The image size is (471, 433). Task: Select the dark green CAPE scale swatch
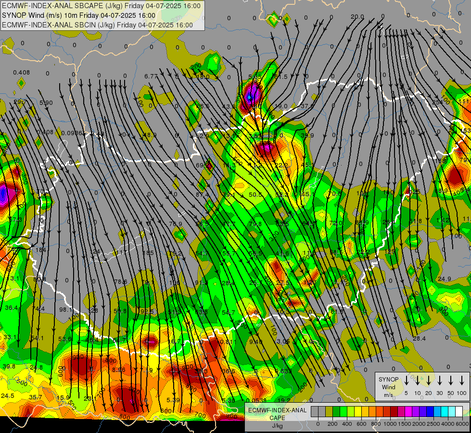pyautogui.click(x=336, y=412)
